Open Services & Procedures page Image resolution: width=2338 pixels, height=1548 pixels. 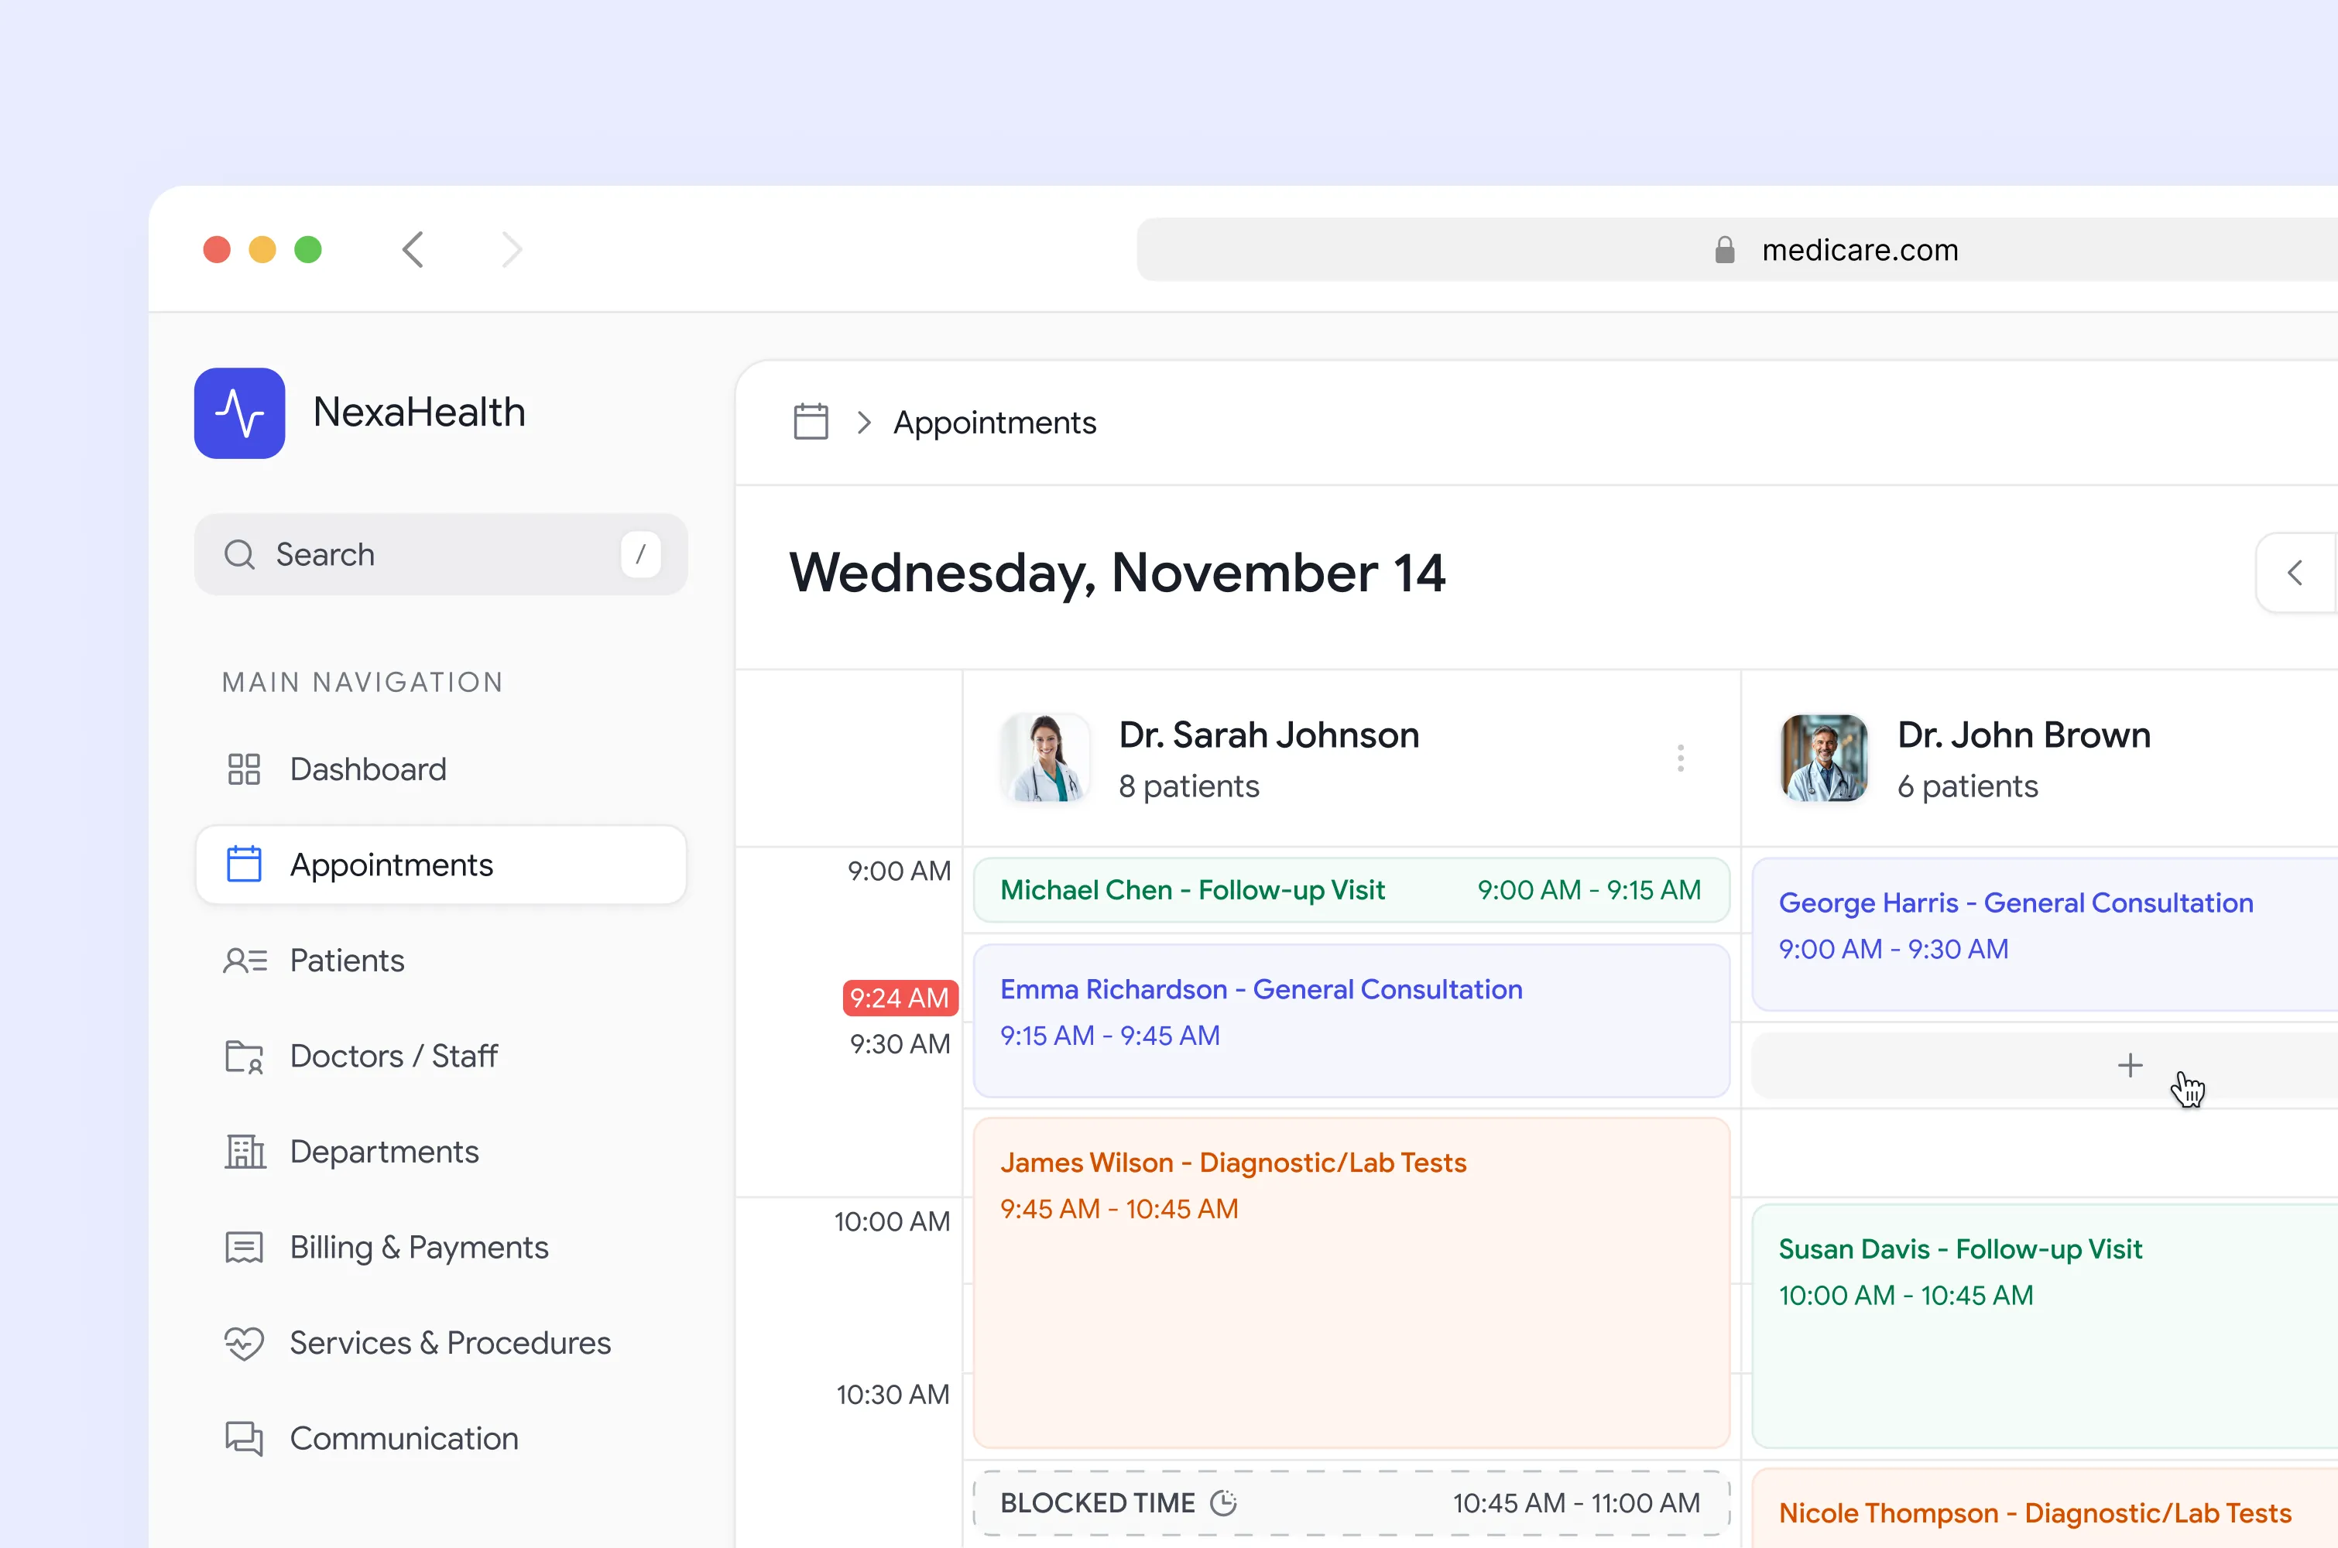pyautogui.click(x=449, y=1343)
